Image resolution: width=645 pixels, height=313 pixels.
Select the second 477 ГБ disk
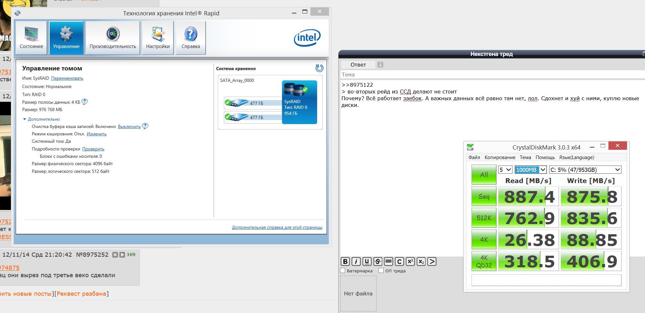point(253,117)
